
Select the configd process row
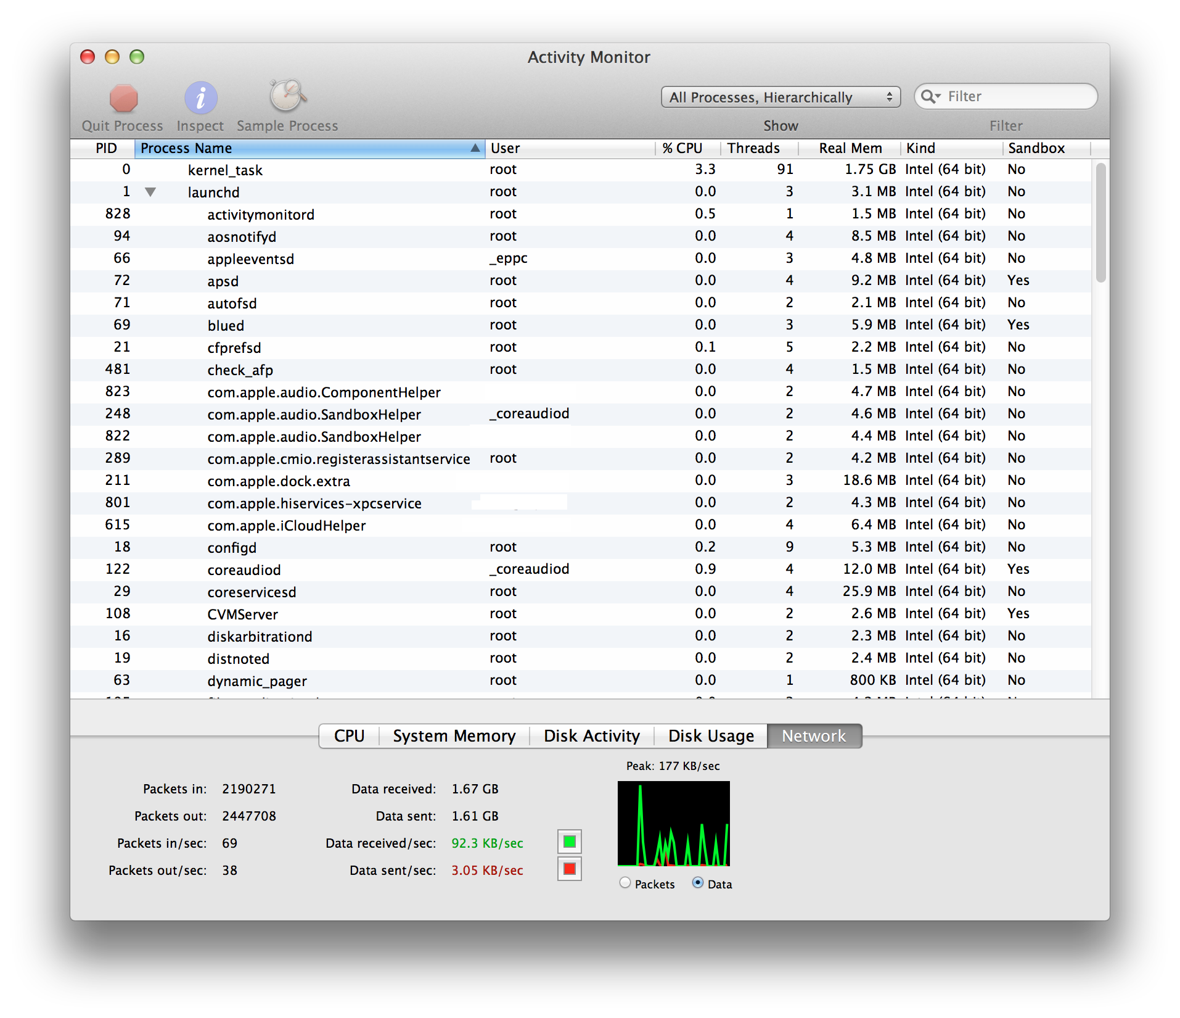click(581, 547)
